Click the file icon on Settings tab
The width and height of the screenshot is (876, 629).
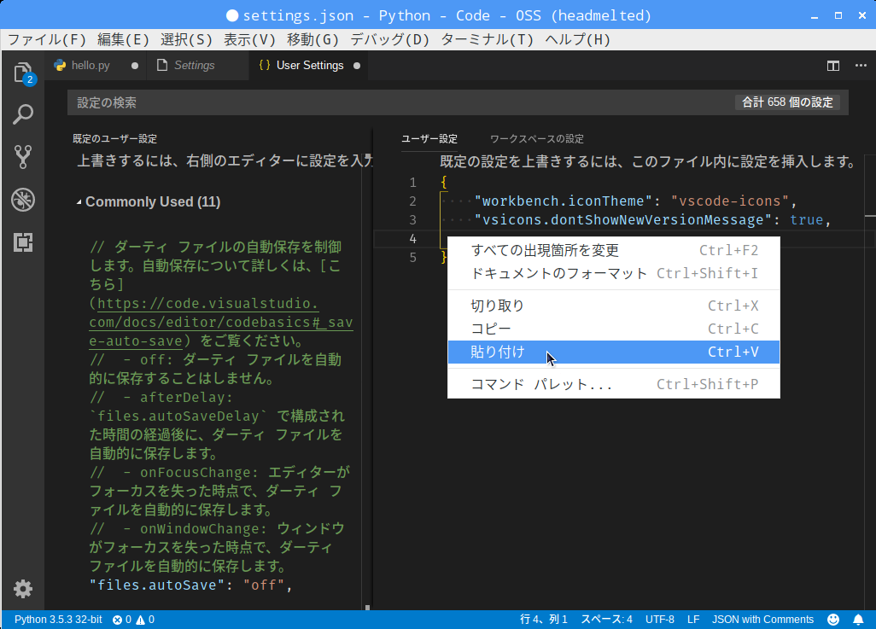pos(162,66)
